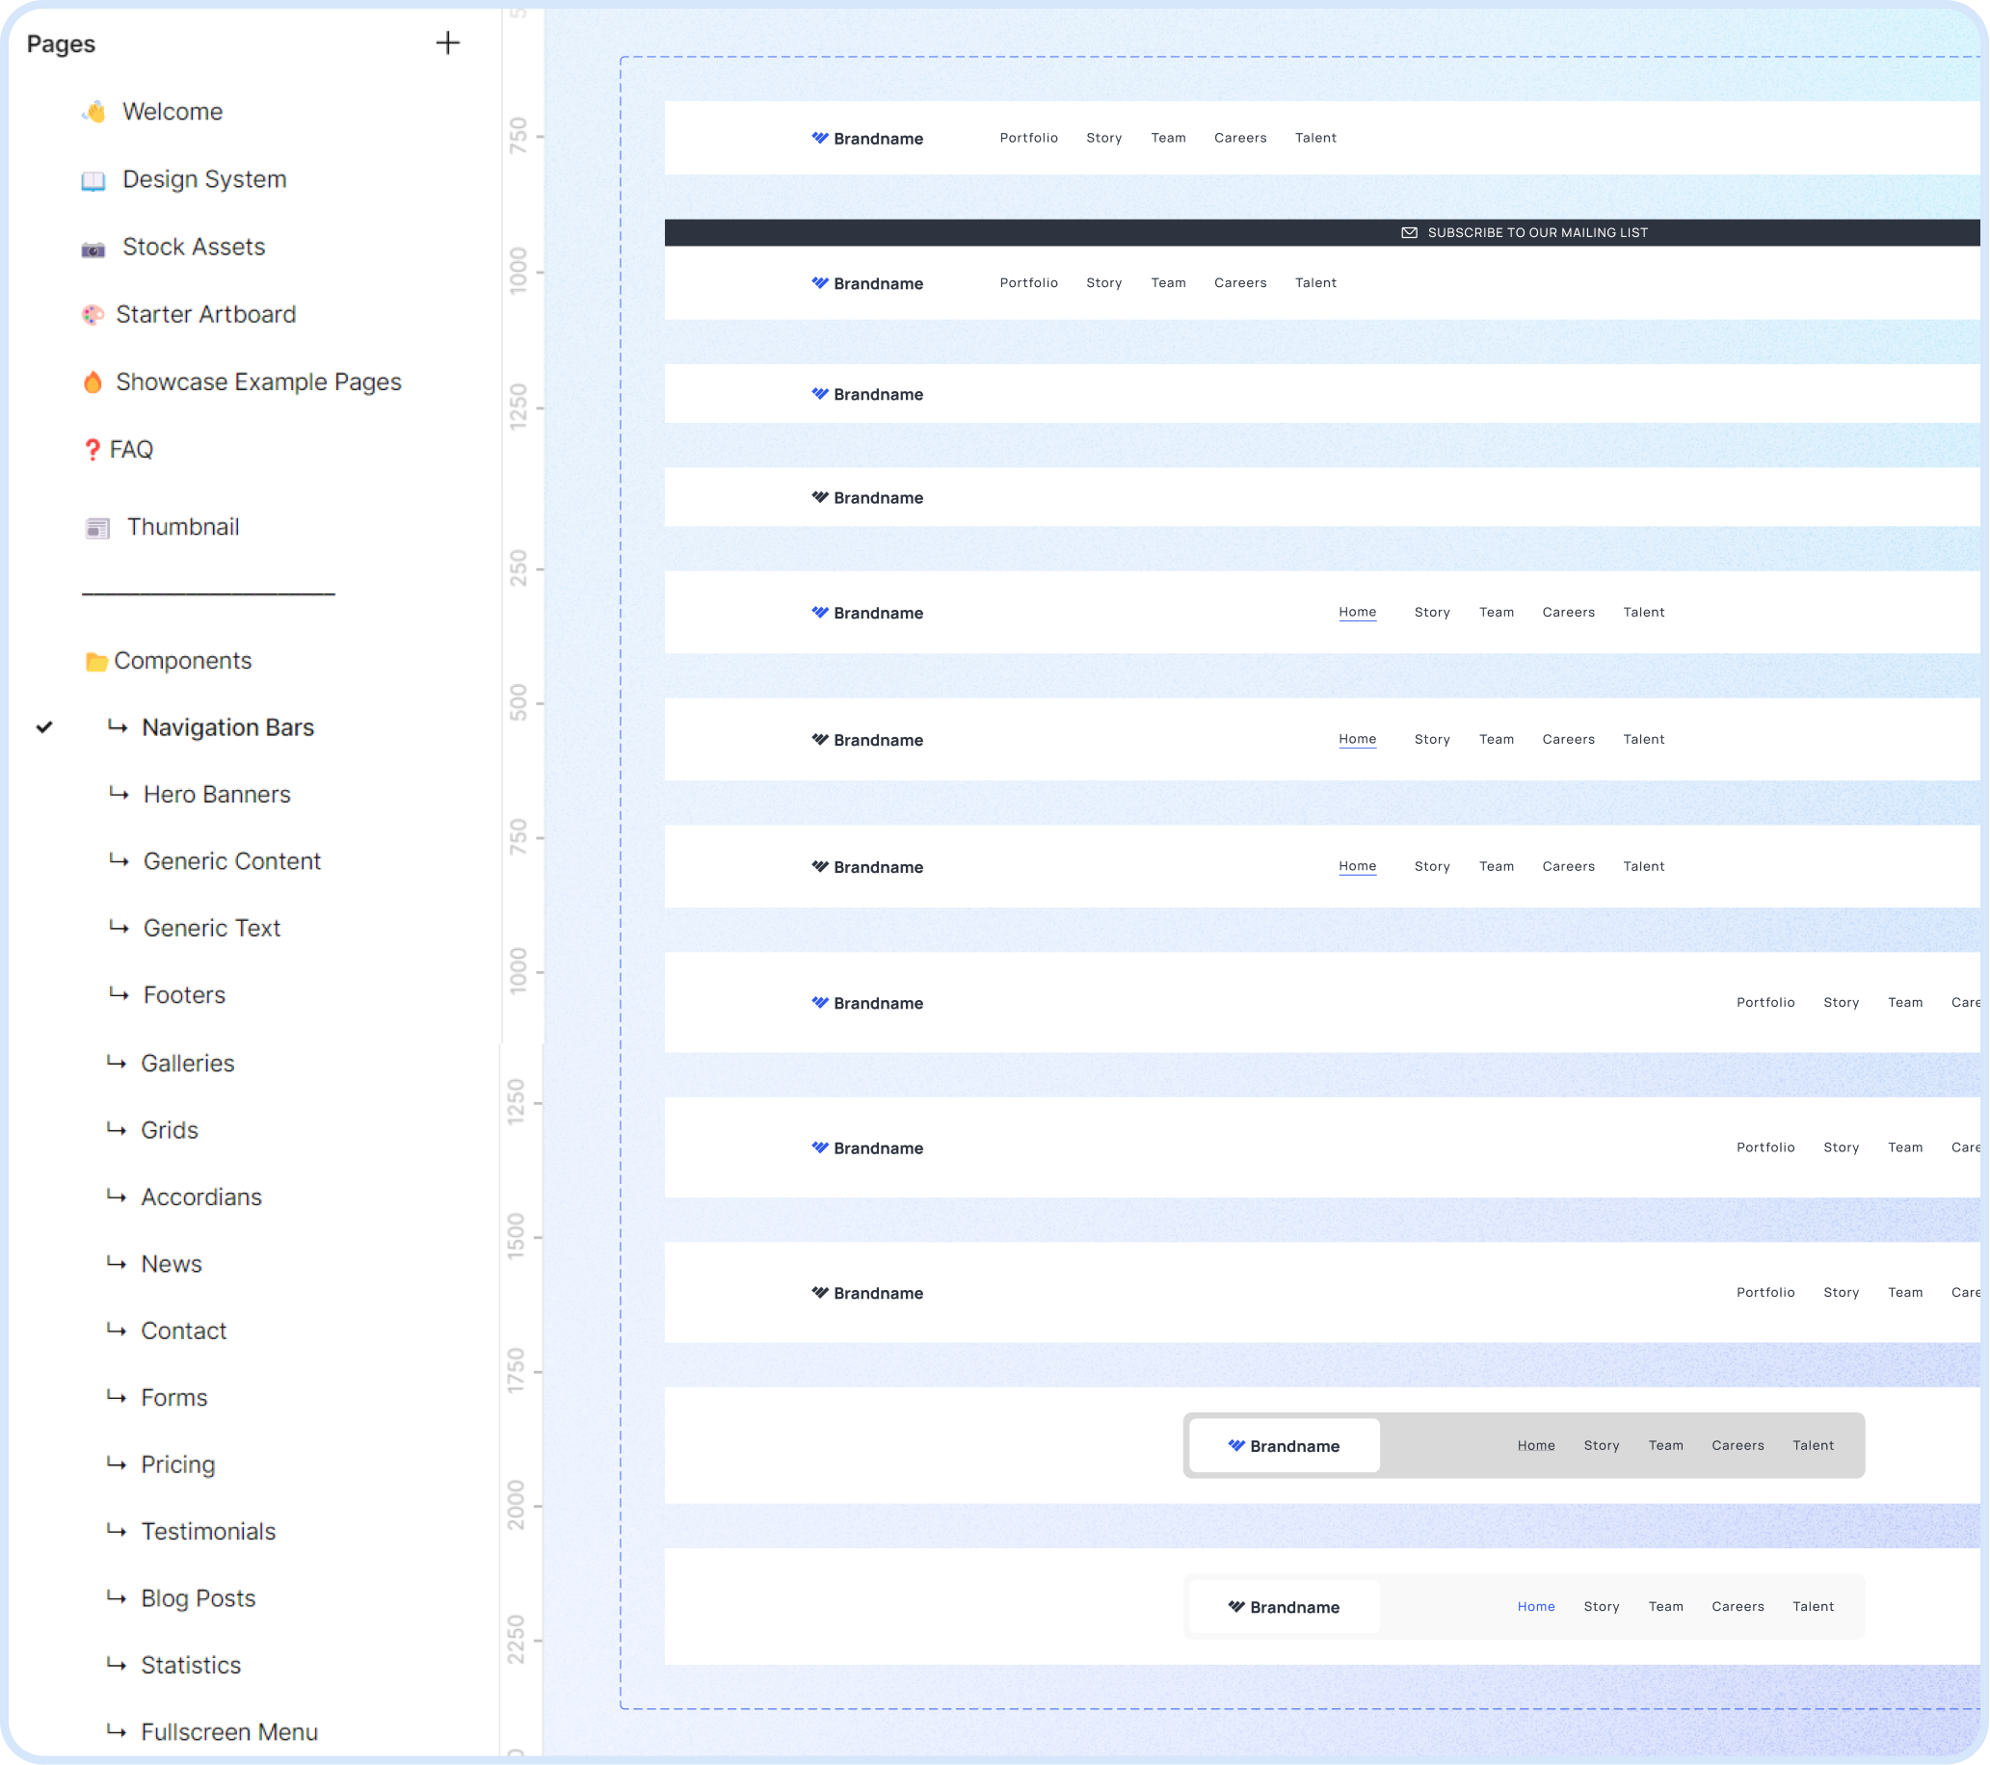Open the Thumbnail page
The width and height of the screenshot is (1990, 1765).
182,527
